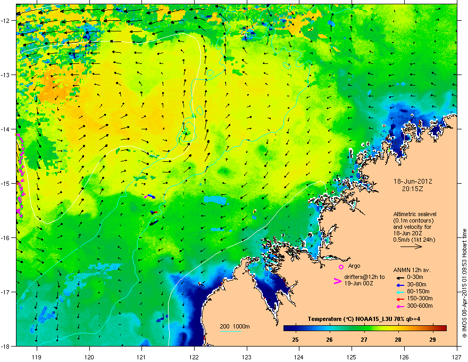The image size is (468, 362).
Task: Click the blue mooring arrow near 121E 15.3S
Action: tap(152, 196)
